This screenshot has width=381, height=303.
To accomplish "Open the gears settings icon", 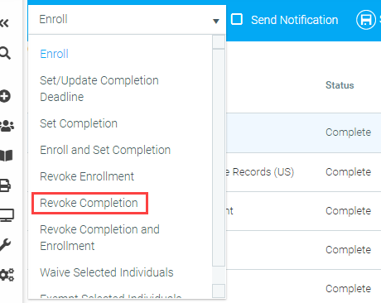I will point(7,275).
